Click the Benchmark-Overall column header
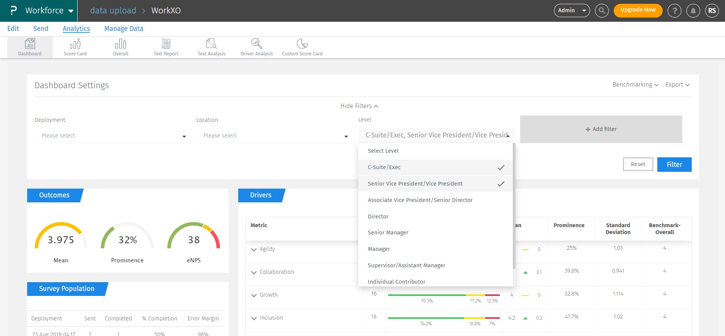The width and height of the screenshot is (725, 336). 665,229
